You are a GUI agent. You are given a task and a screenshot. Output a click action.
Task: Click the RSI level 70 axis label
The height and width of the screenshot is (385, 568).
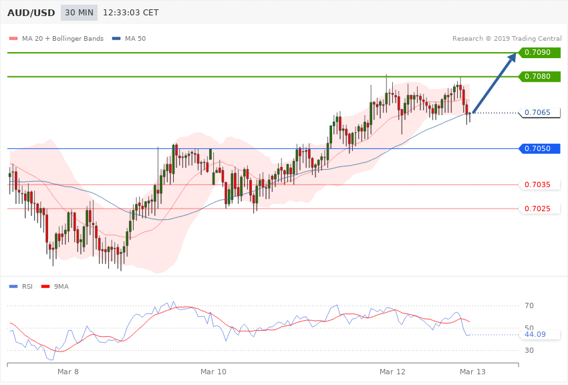click(529, 305)
